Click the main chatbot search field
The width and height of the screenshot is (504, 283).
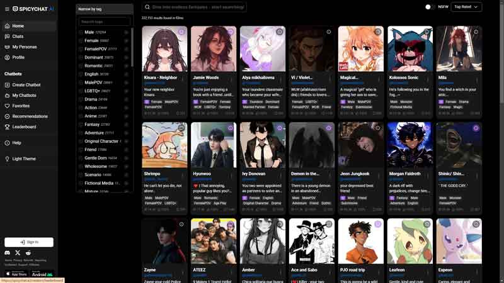point(194,7)
